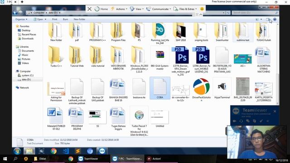Screen dimensions: 290x163
Task: Select PROGRAM DELPHI document
Action: (x=77, y=119)
